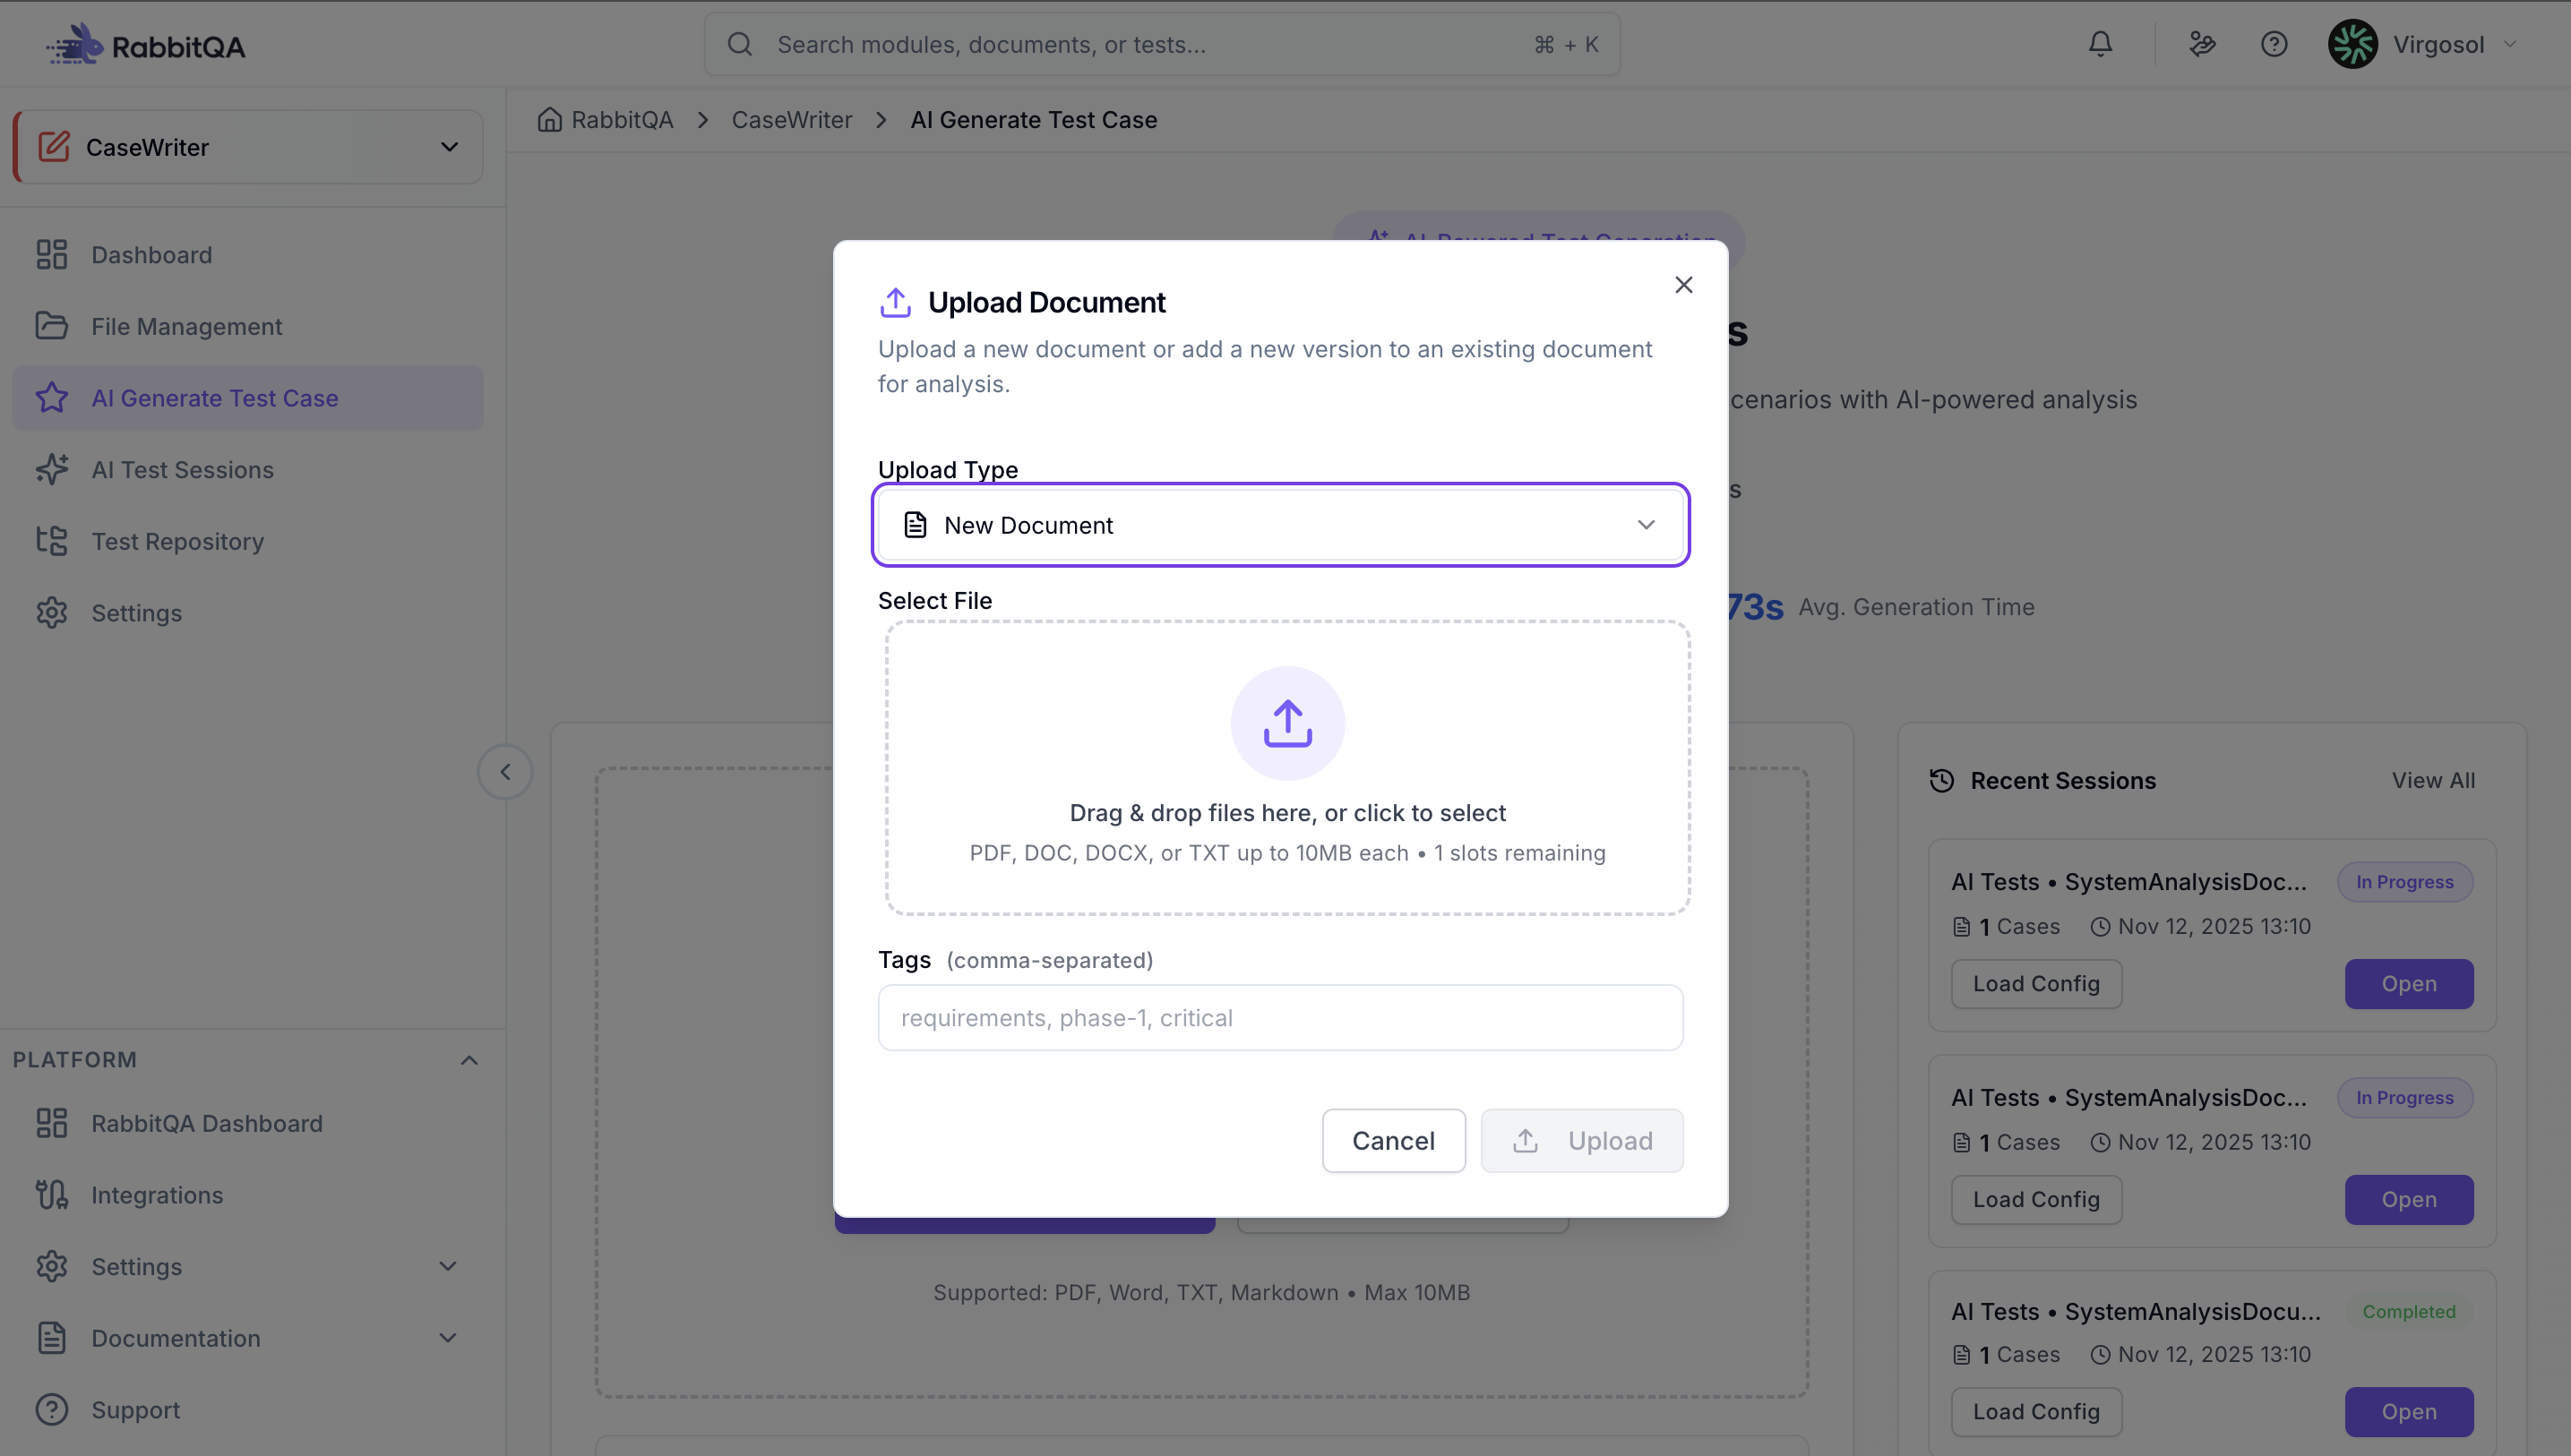
Task: Click the search modules input field
Action: click(1163, 44)
